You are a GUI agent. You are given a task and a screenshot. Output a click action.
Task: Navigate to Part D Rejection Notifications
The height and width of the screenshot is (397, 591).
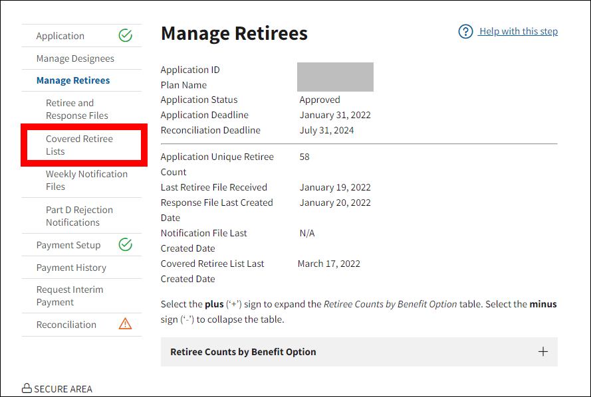(79, 216)
